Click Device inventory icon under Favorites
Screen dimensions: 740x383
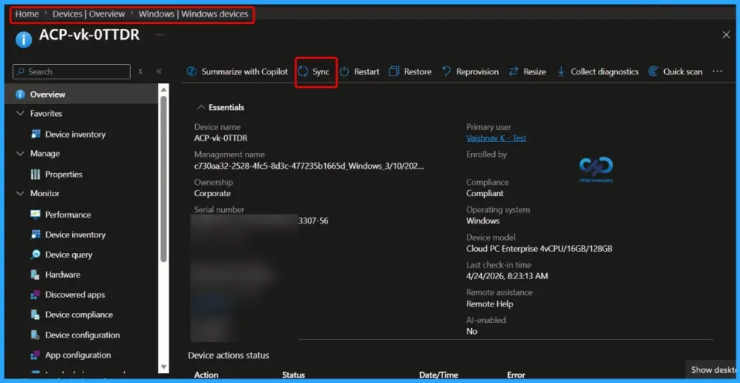pyautogui.click(x=35, y=134)
